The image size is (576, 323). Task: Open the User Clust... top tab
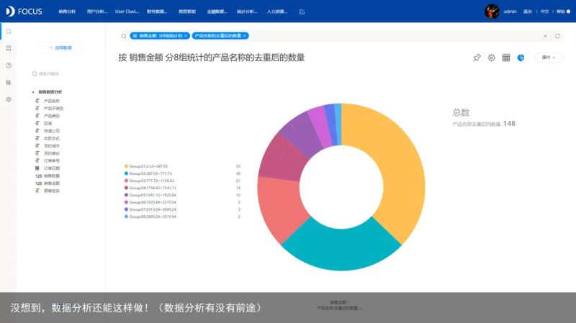click(127, 12)
